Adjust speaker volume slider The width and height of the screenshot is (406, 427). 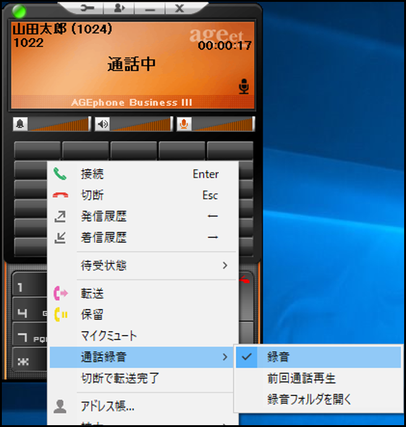tap(142, 124)
